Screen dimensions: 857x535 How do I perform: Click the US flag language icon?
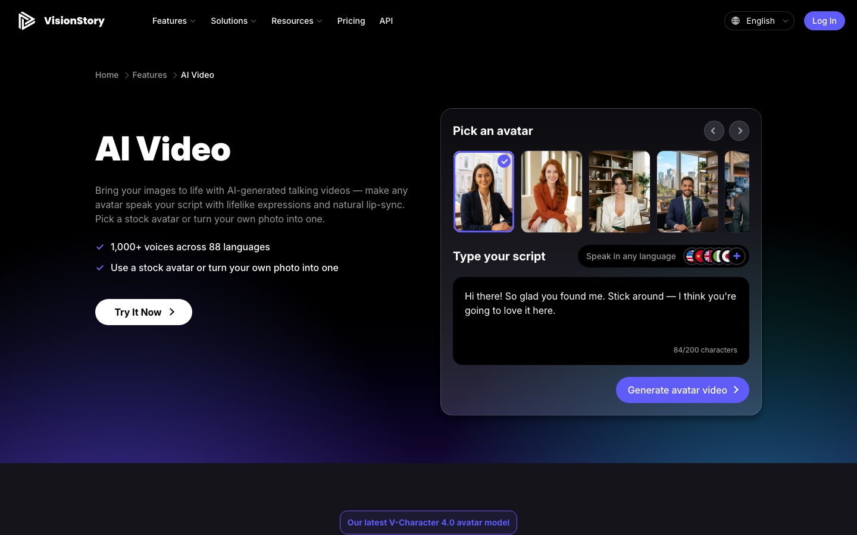pos(690,256)
